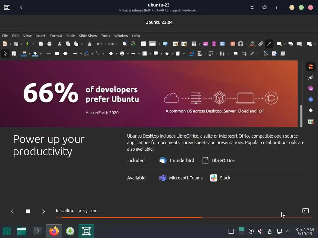Expand the Save dropdown arrow
The height and width of the screenshot is (238, 318).
pyautogui.click(x=33, y=44)
